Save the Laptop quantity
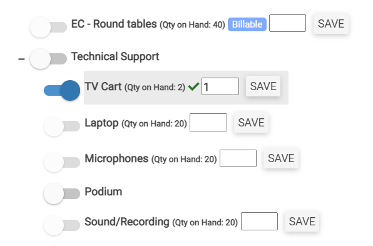373x246 pixels. click(x=251, y=123)
